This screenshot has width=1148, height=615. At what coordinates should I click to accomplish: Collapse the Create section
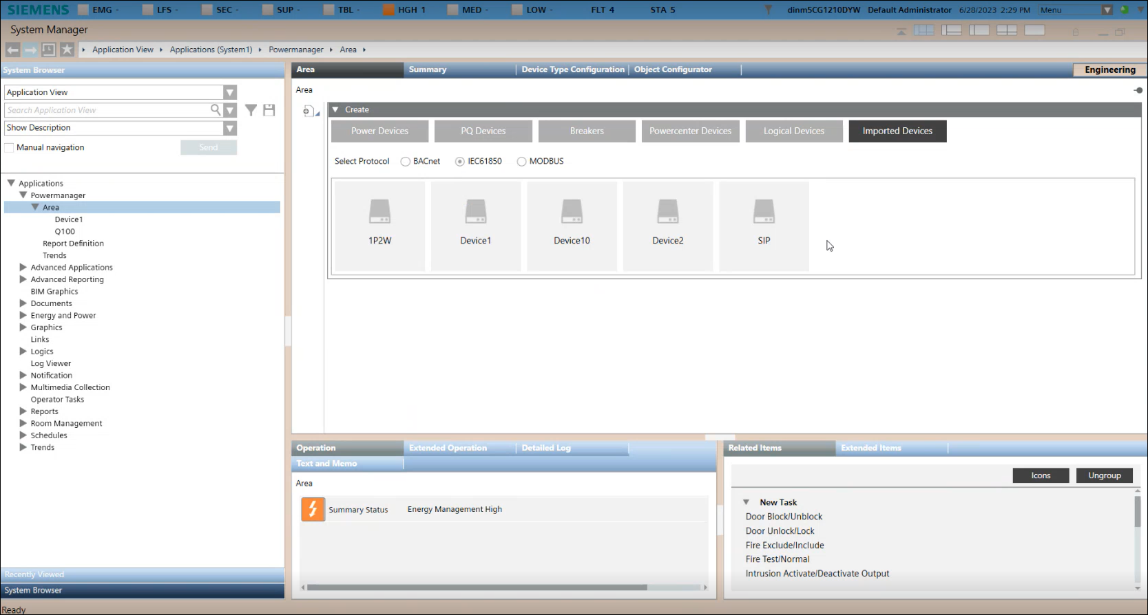coord(335,109)
